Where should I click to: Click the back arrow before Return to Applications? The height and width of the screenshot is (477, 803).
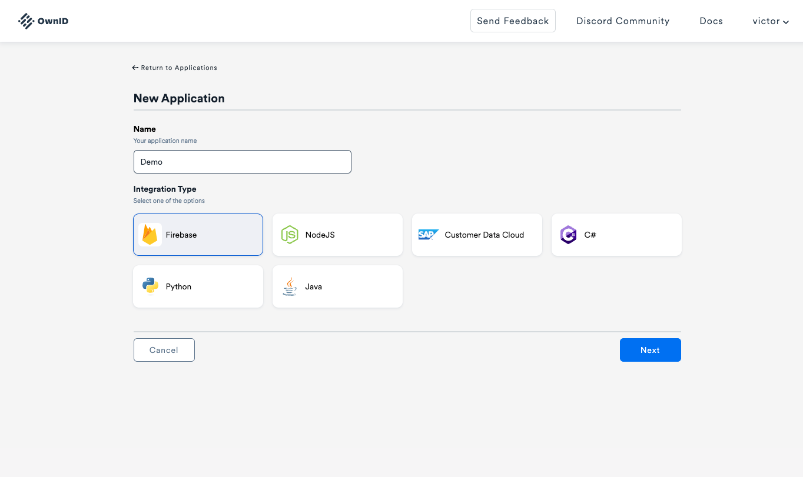135,68
